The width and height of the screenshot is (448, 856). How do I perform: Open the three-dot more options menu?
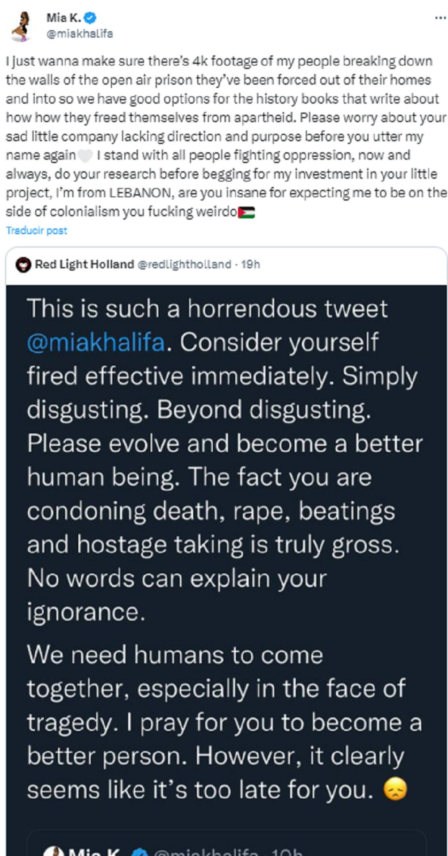point(440,18)
